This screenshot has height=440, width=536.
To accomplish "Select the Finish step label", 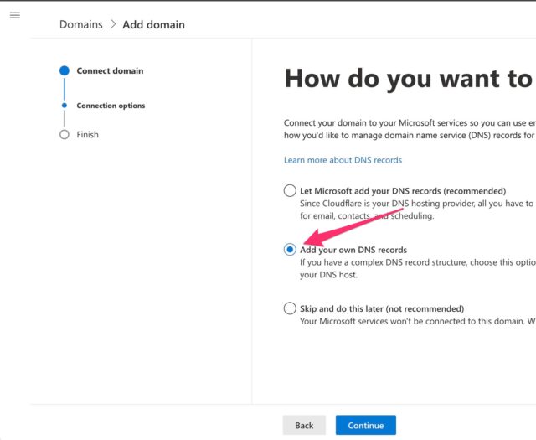I will 87,134.
